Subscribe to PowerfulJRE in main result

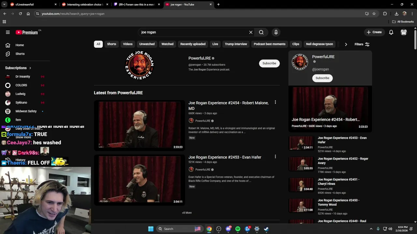pos(269,63)
